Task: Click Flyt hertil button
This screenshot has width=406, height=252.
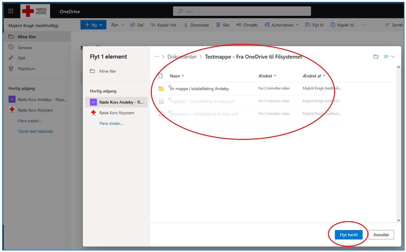Action: [x=349, y=235]
